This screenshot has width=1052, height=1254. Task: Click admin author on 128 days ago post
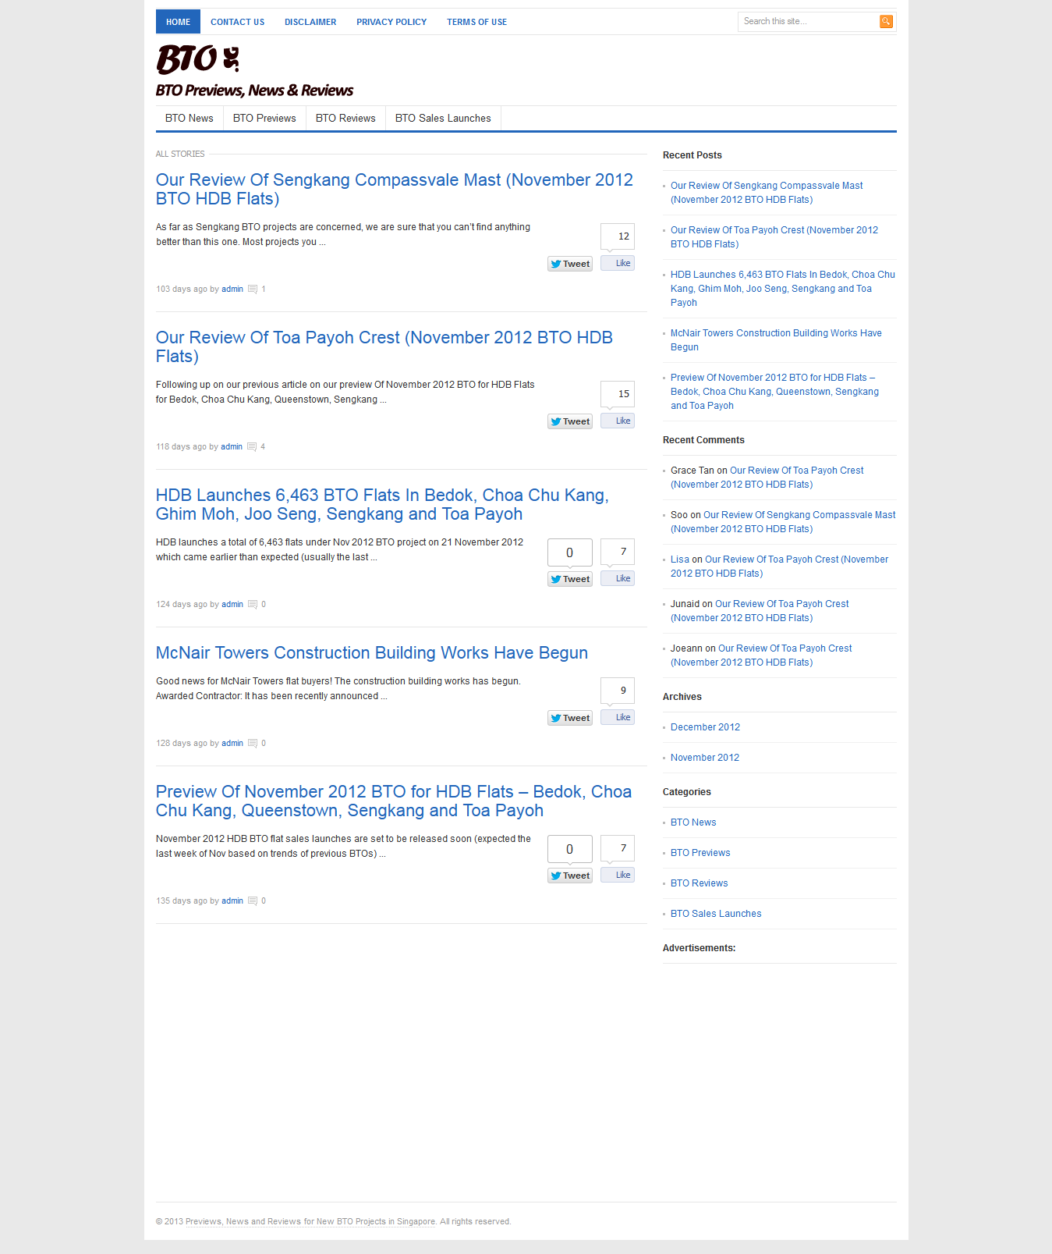tap(232, 744)
